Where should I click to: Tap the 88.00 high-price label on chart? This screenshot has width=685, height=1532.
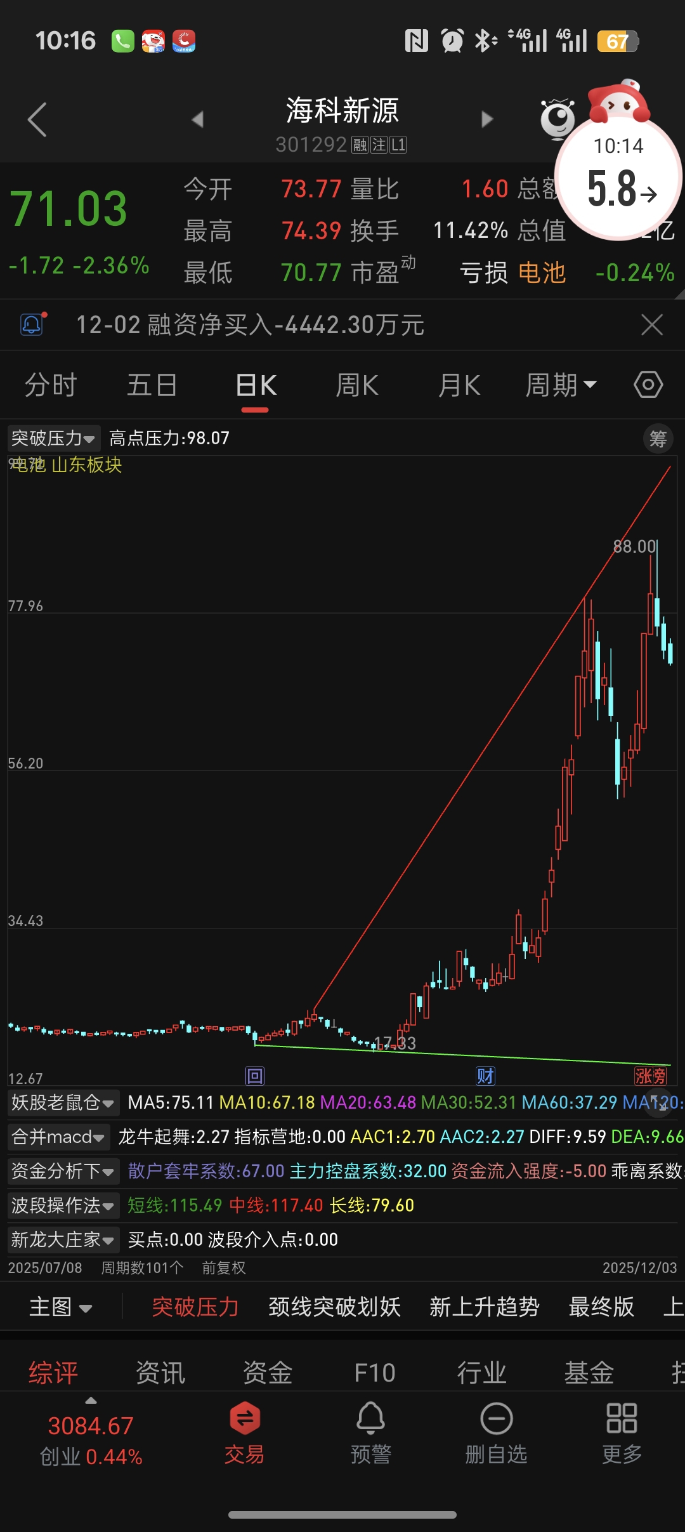(x=634, y=546)
